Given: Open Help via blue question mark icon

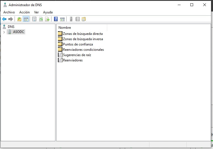Looking at the screenshot, I should [x=56, y=19].
